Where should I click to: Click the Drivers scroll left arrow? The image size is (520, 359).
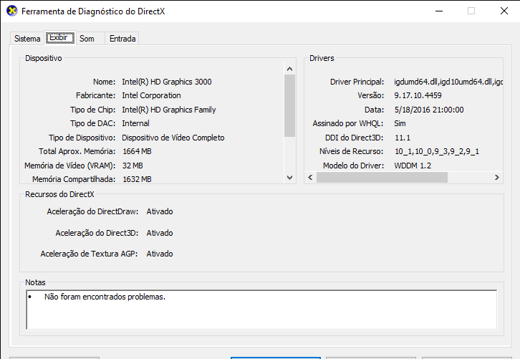click(x=310, y=177)
